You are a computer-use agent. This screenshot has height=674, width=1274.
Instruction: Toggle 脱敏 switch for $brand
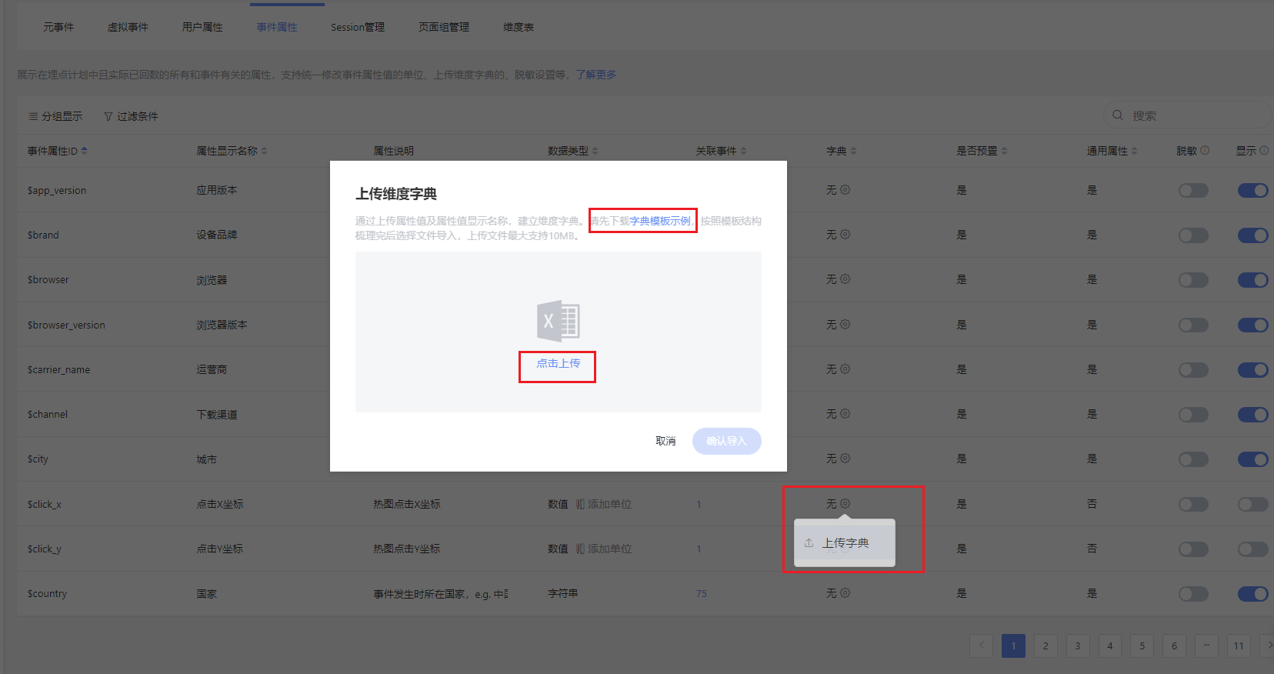pos(1193,235)
